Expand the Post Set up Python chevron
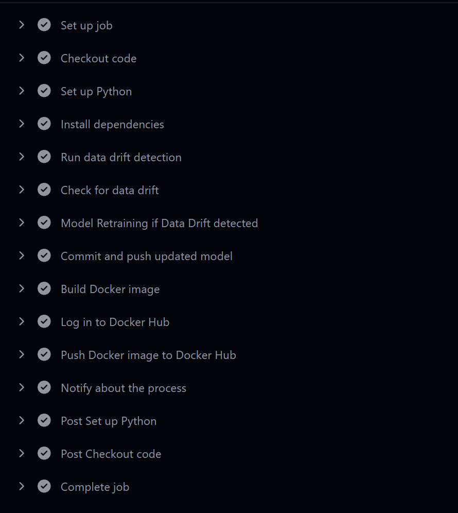The width and height of the screenshot is (458, 513). click(22, 420)
